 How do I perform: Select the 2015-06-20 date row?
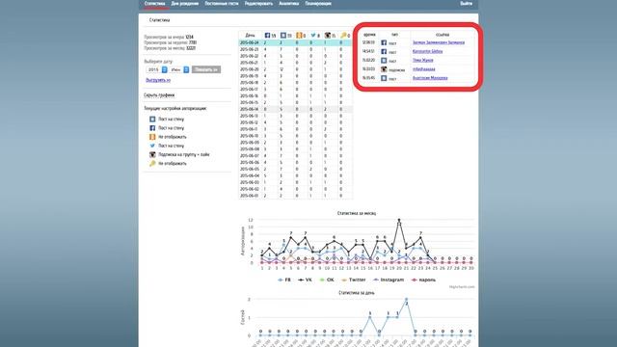pyautogui.click(x=295, y=69)
